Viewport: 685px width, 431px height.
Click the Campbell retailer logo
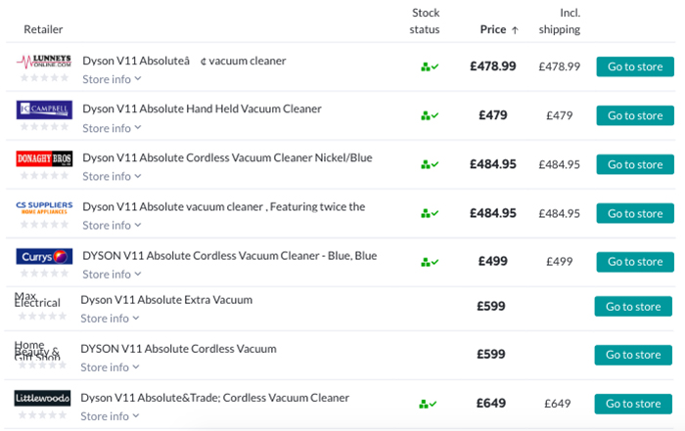[x=44, y=109]
